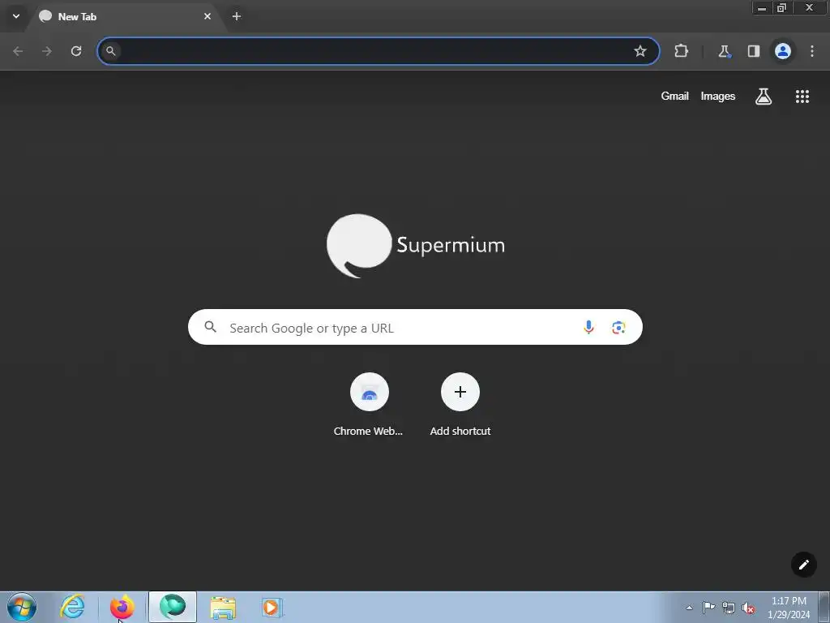Open Action Center flag icon
Viewport: 830px width, 623px height.
[708, 608]
